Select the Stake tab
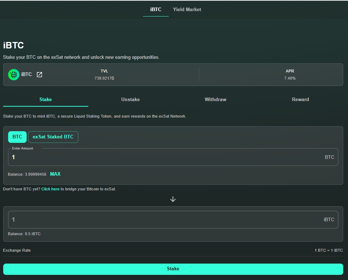Screen dimensions: 348x280 point(46,100)
